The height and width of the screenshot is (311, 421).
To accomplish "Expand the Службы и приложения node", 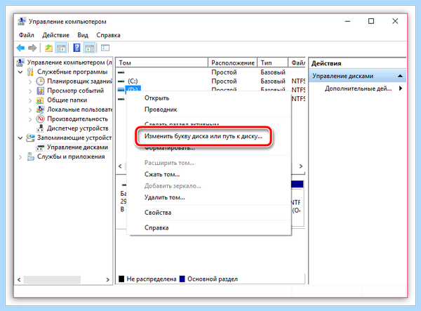I will [20, 157].
